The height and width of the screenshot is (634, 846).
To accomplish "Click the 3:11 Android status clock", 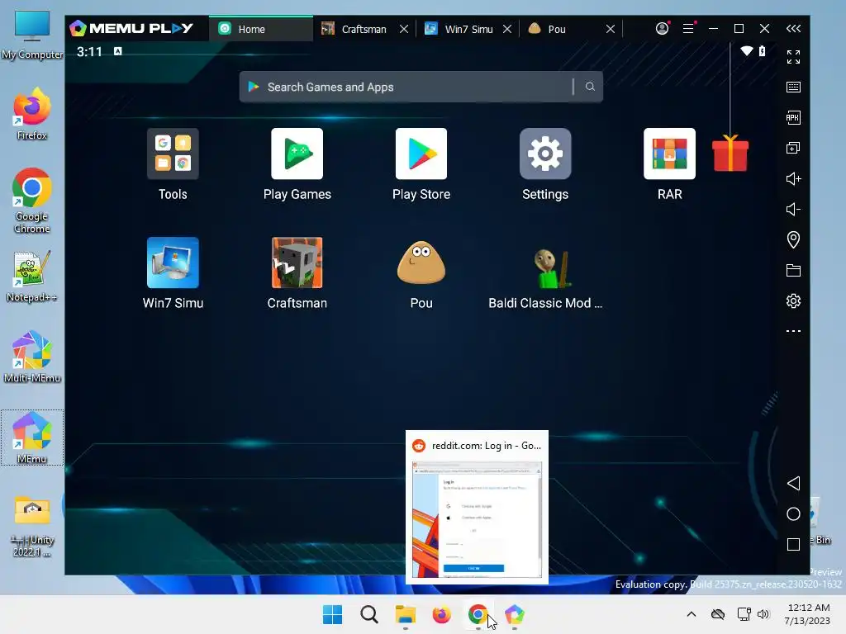I will tap(89, 52).
